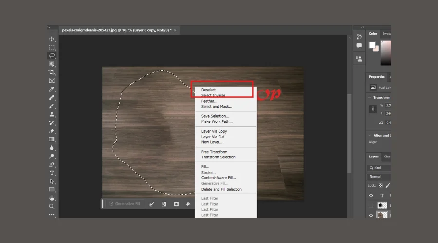Select the Rectangle shape tool
The image size is (438, 243).
[52, 190]
